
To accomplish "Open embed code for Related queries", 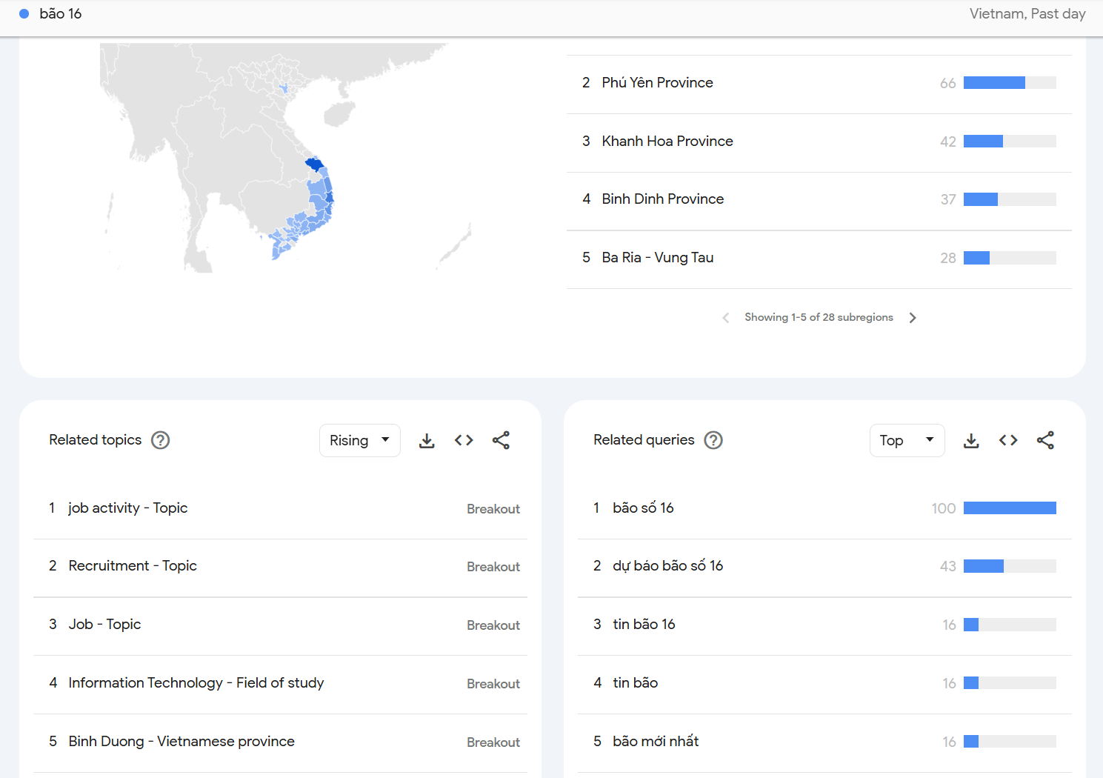I will (x=1008, y=441).
